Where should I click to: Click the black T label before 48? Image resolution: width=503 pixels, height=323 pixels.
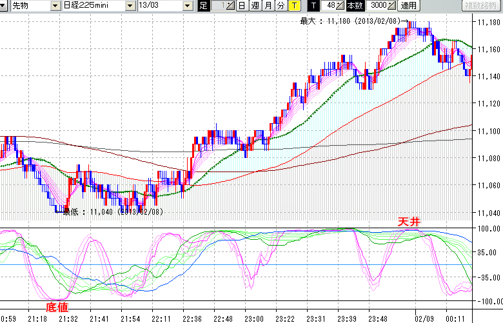tap(313, 6)
